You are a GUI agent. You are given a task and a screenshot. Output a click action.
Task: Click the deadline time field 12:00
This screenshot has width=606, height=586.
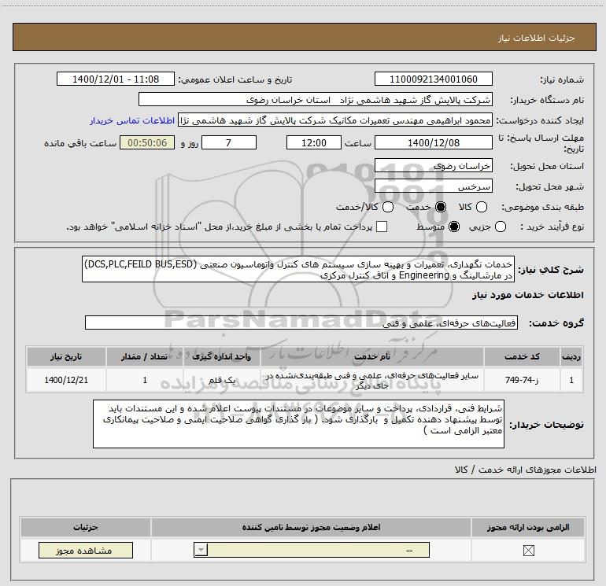click(x=314, y=143)
